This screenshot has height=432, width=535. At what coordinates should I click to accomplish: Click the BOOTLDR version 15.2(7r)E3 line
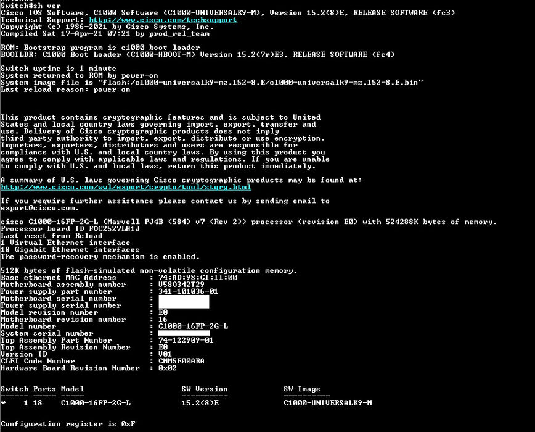pyautogui.click(x=198, y=55)
